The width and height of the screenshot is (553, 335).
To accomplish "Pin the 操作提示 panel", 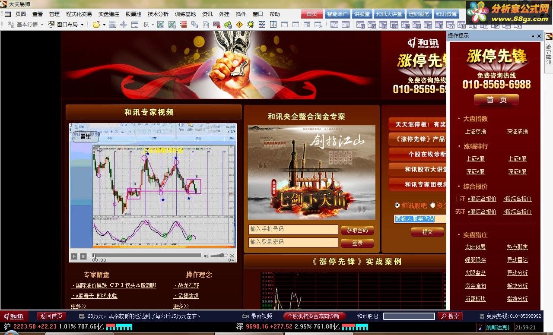I will (533, 36).
